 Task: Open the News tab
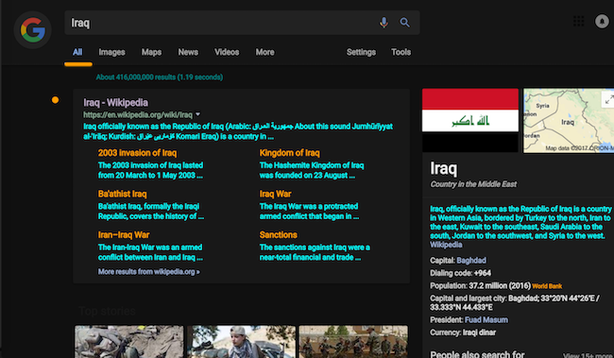188,52
